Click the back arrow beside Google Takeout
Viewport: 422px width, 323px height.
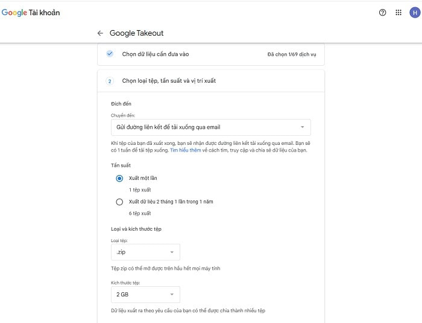pos(100,33)
